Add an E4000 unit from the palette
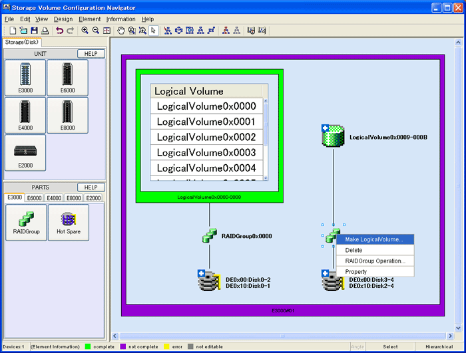This screenshot has height=353, width=466. point(25,115)
